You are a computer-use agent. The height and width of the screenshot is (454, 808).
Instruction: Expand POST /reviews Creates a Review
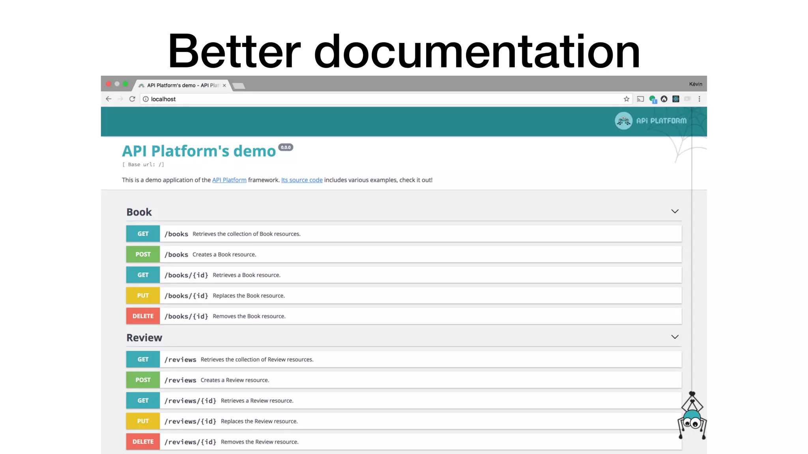pyautogui.click(x=404, y=380)
